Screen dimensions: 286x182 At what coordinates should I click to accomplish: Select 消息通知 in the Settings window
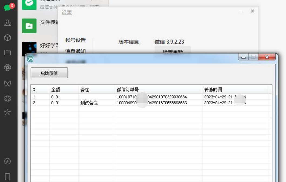click(76, 51)
